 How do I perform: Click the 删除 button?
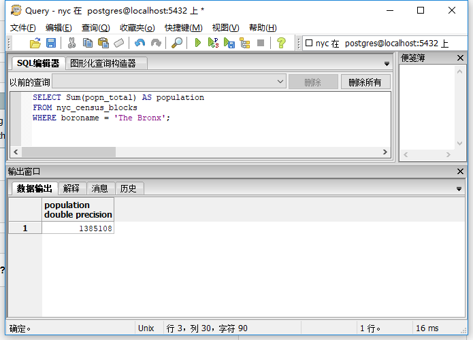coord(313,82)
